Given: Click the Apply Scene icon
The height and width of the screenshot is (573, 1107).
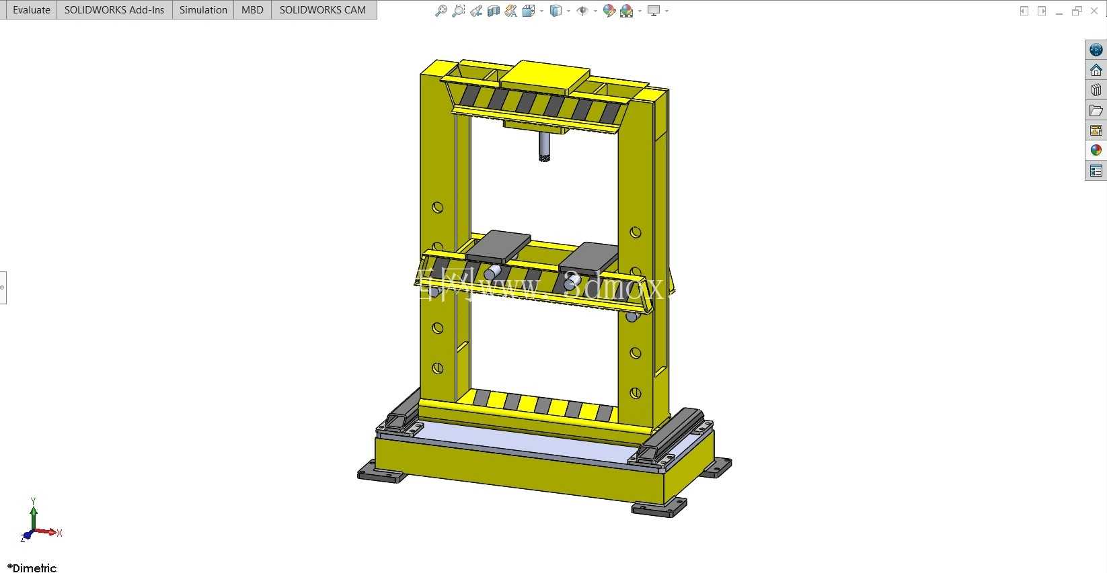Looking at the screenshot, I should coord(627,11).
